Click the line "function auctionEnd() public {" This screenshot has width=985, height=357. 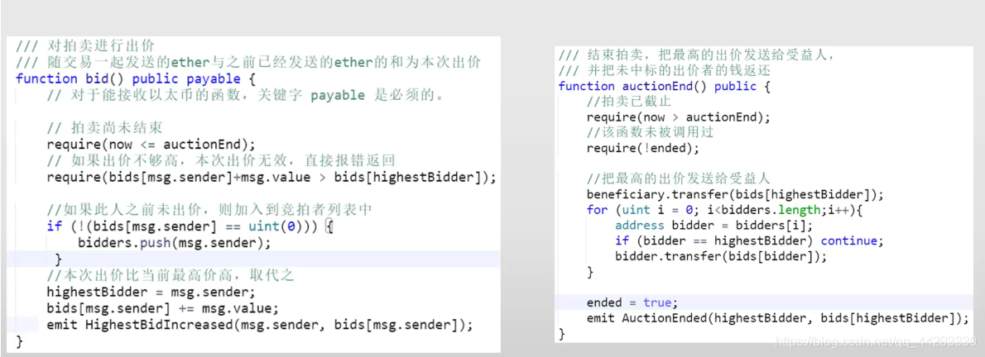(664, 86)
